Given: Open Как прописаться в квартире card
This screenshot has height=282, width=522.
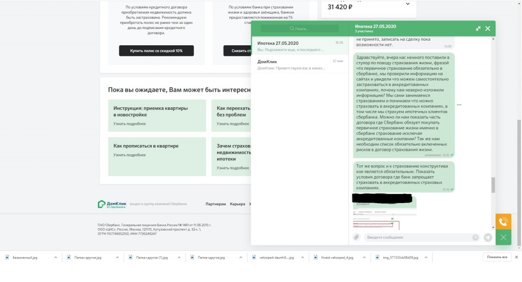Looking at the screenshot, I should (x=157, y=156).
